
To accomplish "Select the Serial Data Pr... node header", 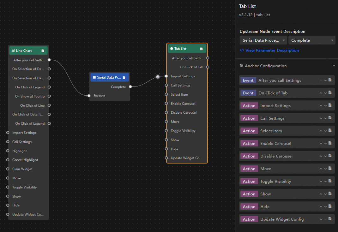I will coord(110,77).
